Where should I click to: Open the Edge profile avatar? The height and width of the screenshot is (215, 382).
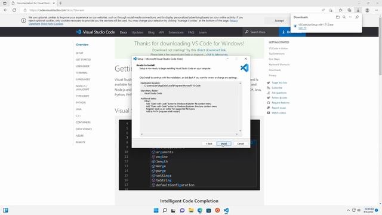367,10
